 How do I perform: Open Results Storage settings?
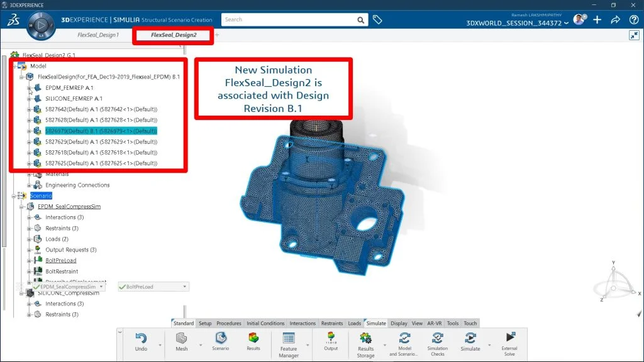[x=365, y=338]
